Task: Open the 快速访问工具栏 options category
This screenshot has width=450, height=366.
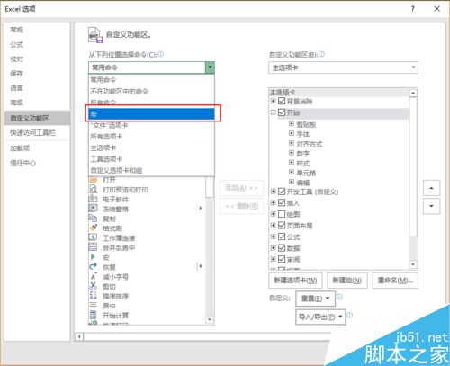Action: coord(37,133)
